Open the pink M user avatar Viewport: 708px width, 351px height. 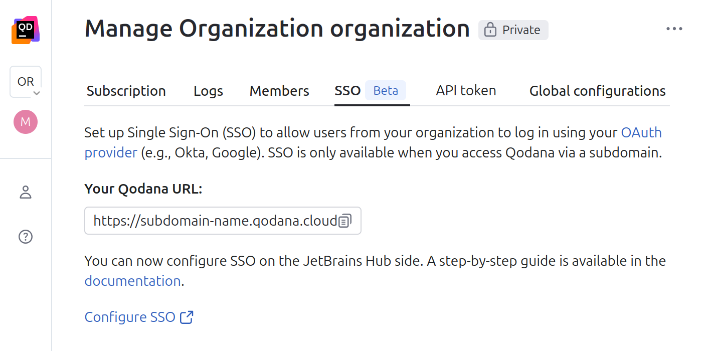tap(26, 122)
